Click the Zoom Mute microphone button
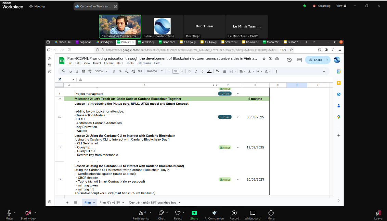Image resolution: width=387 pixels, height=221 pixels. [x=9, y=214]
